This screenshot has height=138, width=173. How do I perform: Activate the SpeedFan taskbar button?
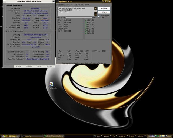pos(32,136)
